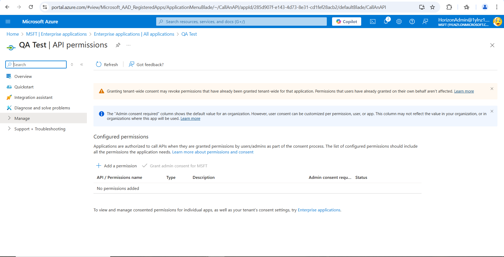Open the Chrome three-dot menu

tap(497, 7)
